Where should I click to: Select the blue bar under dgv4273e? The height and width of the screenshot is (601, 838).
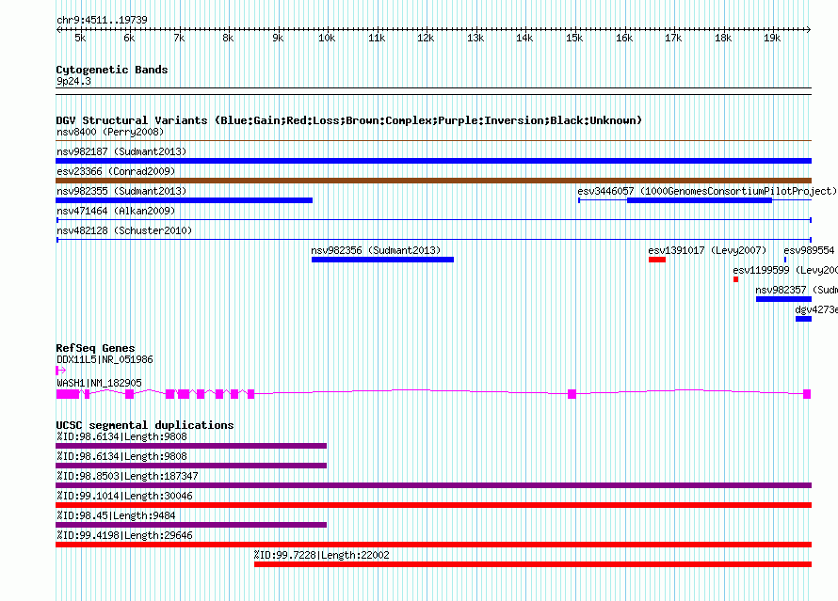click(803, 319)
